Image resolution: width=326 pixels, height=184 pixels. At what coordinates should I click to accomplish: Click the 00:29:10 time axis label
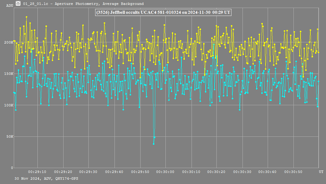37,172
